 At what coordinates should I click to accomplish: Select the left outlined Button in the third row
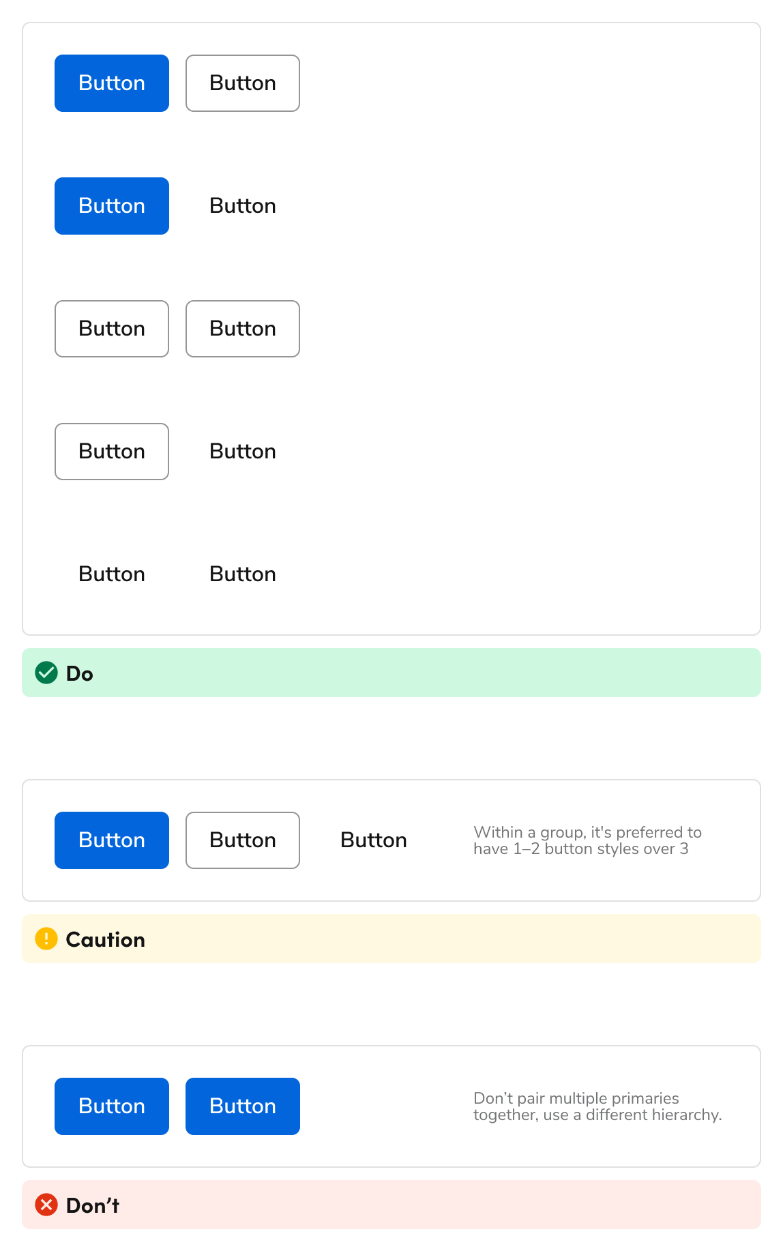(111, 329)
